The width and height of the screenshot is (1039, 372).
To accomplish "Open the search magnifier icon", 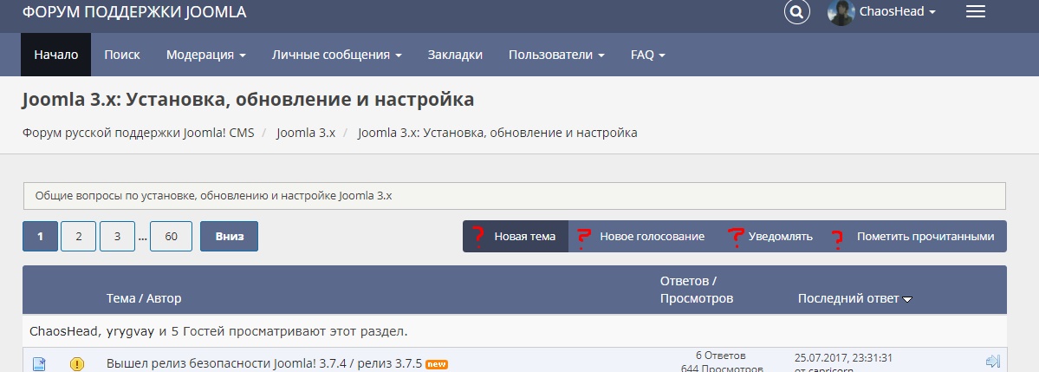I will pyautogui.click(x=797, y=12).
